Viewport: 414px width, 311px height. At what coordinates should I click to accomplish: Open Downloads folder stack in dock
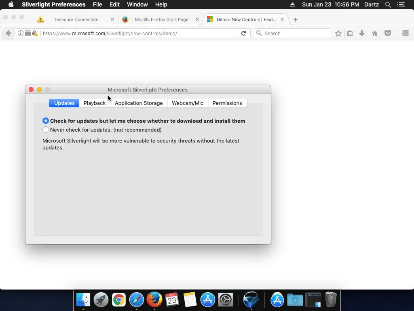point(295,300)
